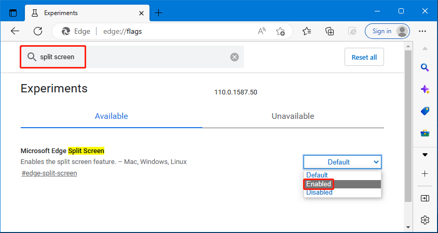Switch to the Available tab
The width and height of the screenshot is (438, 233).
coord(111,116)
